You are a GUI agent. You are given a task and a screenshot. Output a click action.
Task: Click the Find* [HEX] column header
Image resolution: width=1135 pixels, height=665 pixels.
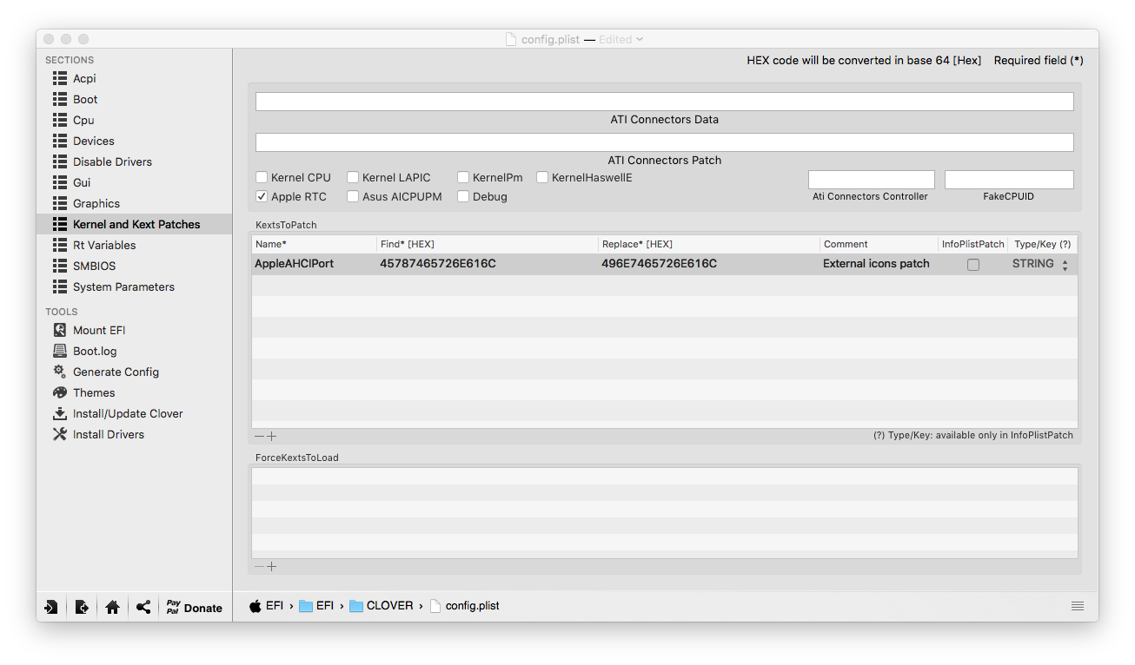(488, 244)
